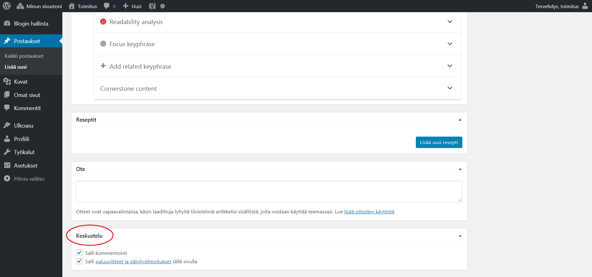Screen dimensions: 592x277
Task: Open the paluuviitteet ja päivitysilmoitukset link
Action: pos(133,261)
